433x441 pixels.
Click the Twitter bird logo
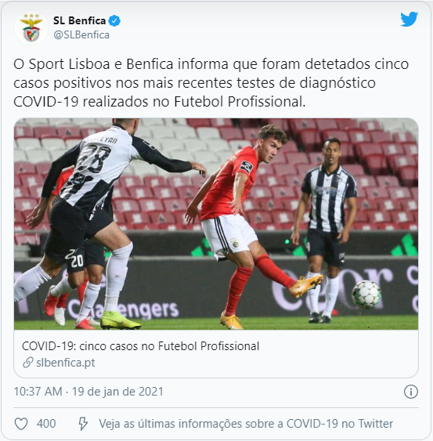click(409, 20)
